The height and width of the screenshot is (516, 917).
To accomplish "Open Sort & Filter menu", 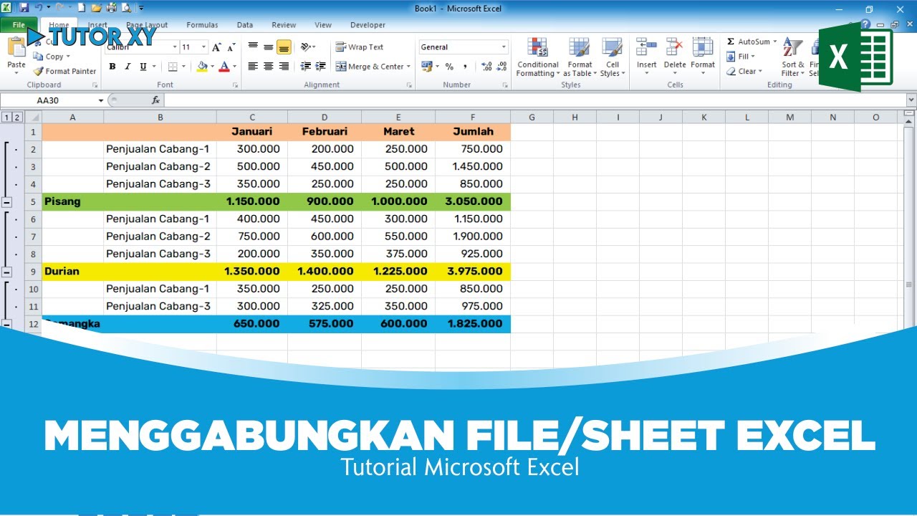I will tap(793, 57).
